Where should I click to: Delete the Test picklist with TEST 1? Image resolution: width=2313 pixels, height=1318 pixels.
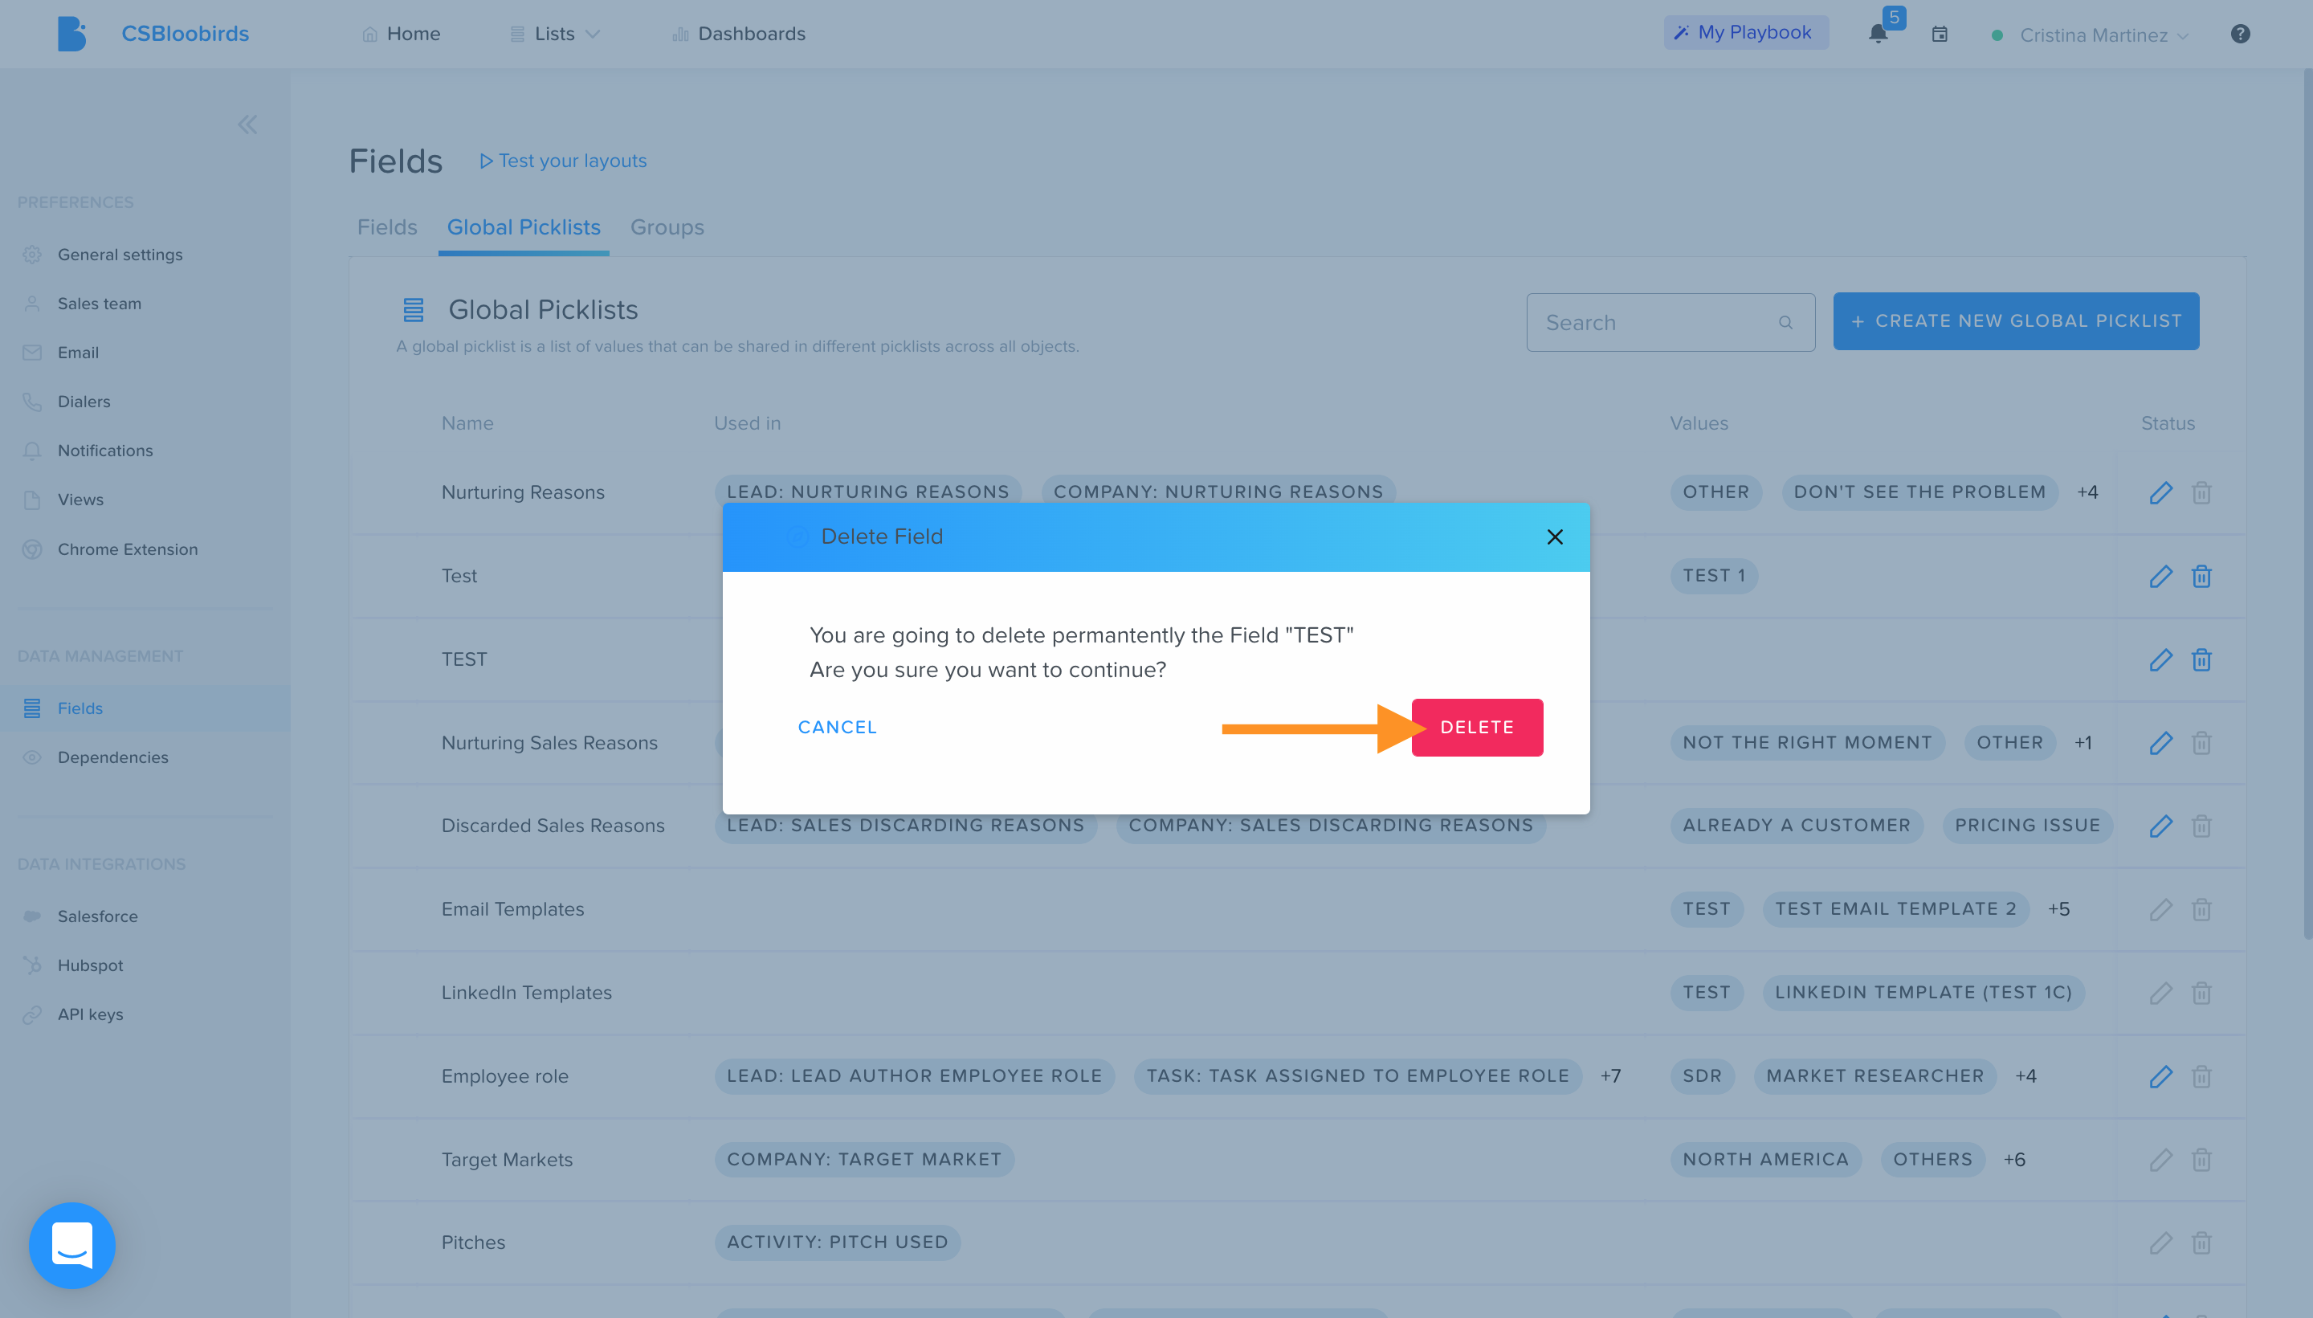point(2201,576)
